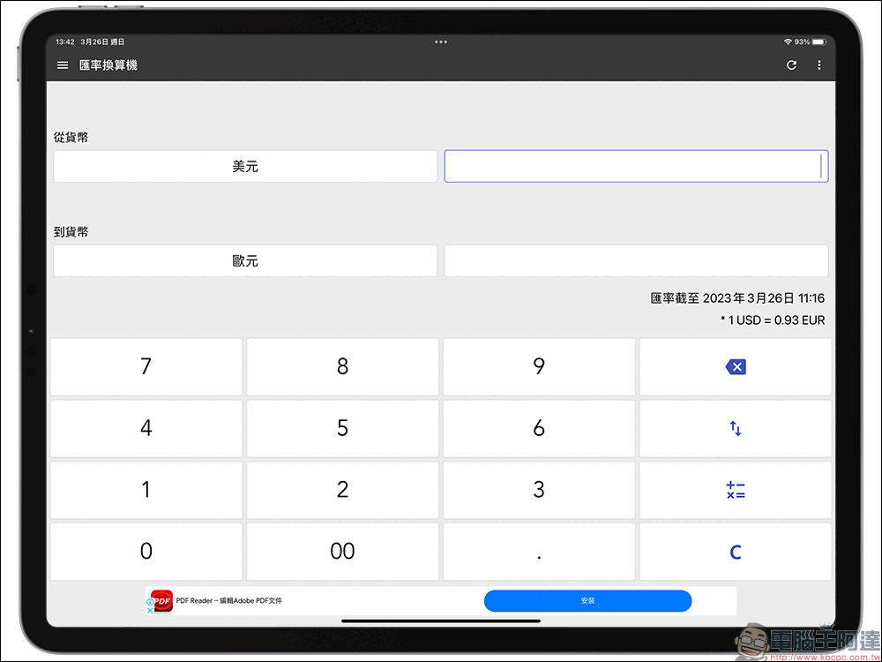Image resolution: width=882 pixels, height=662 pixels.
Task: Tap the status bar three-dot multitasking indicator
Action: coord(441,41)
